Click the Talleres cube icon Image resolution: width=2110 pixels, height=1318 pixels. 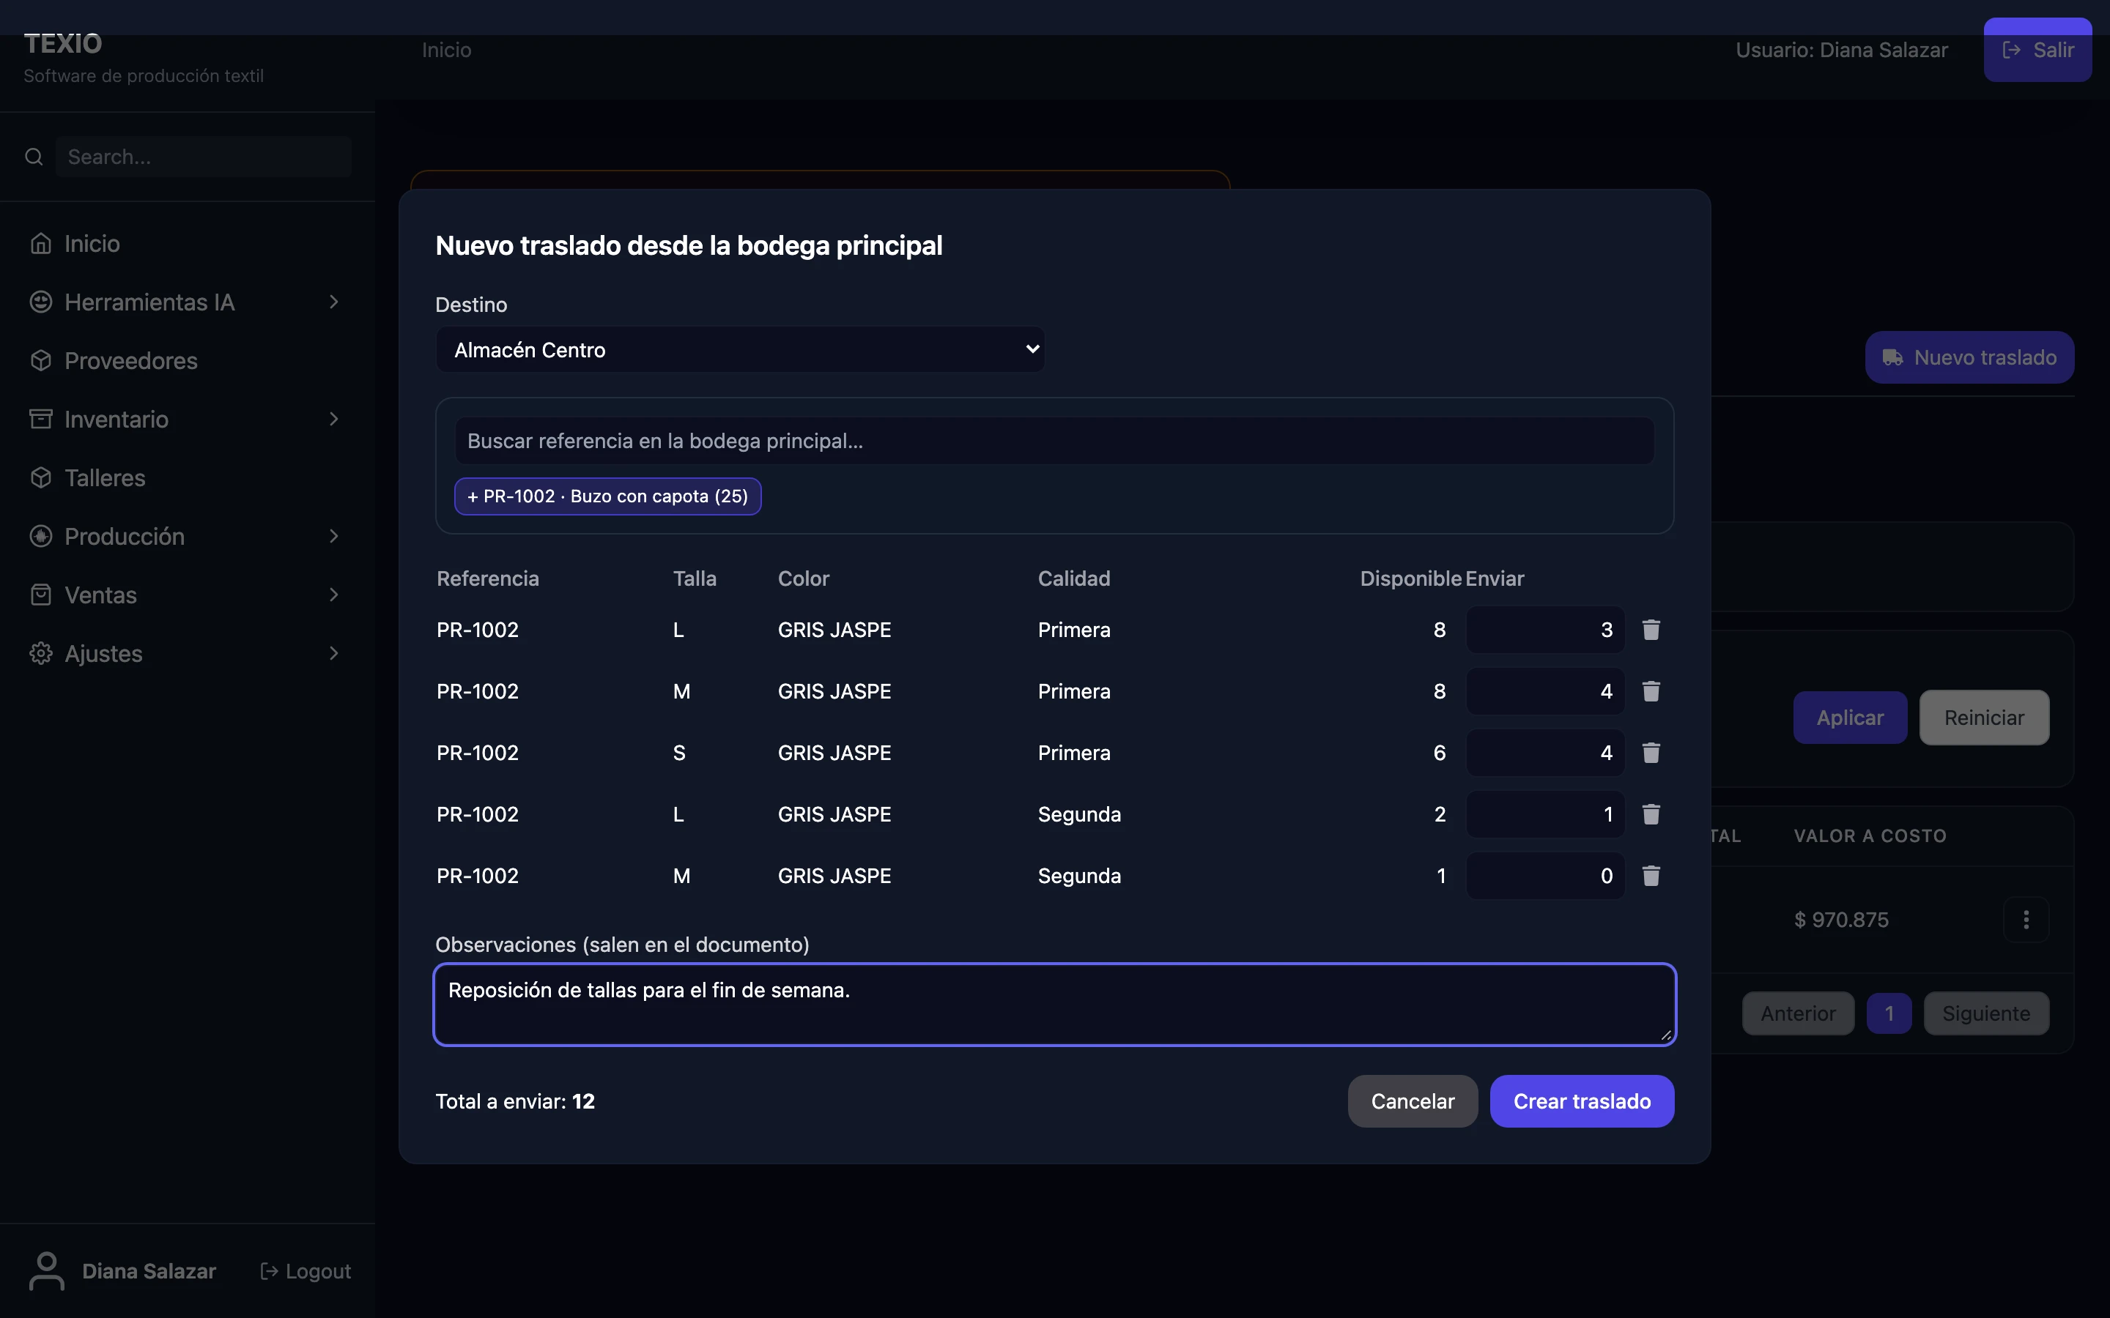coord(41,477)
